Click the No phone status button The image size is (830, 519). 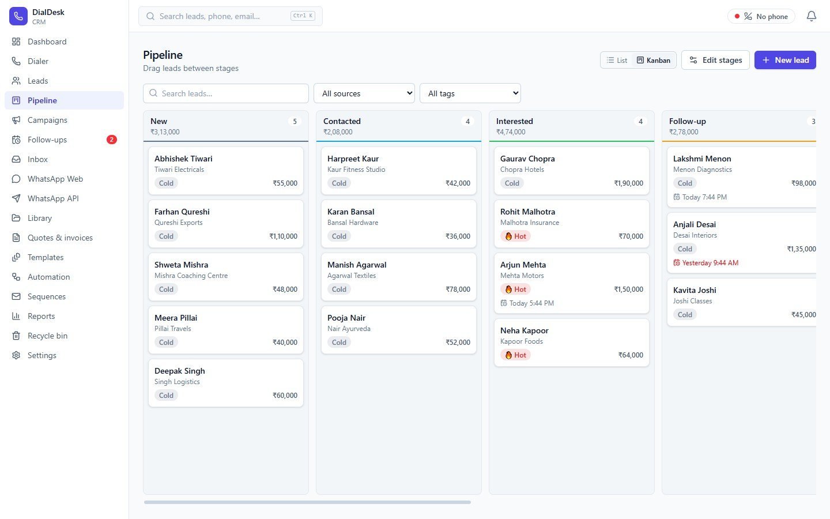pos(761,16)
